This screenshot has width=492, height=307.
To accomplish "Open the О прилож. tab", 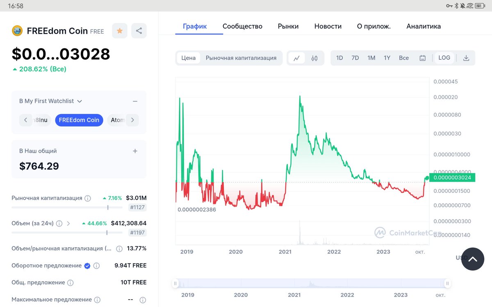I will [x=374, y=26].
